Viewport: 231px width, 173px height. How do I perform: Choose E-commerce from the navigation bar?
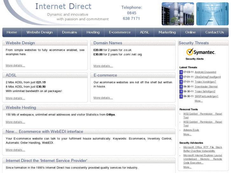[120, 32]
